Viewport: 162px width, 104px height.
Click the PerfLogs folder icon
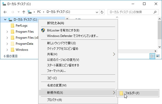pos(12,26)
